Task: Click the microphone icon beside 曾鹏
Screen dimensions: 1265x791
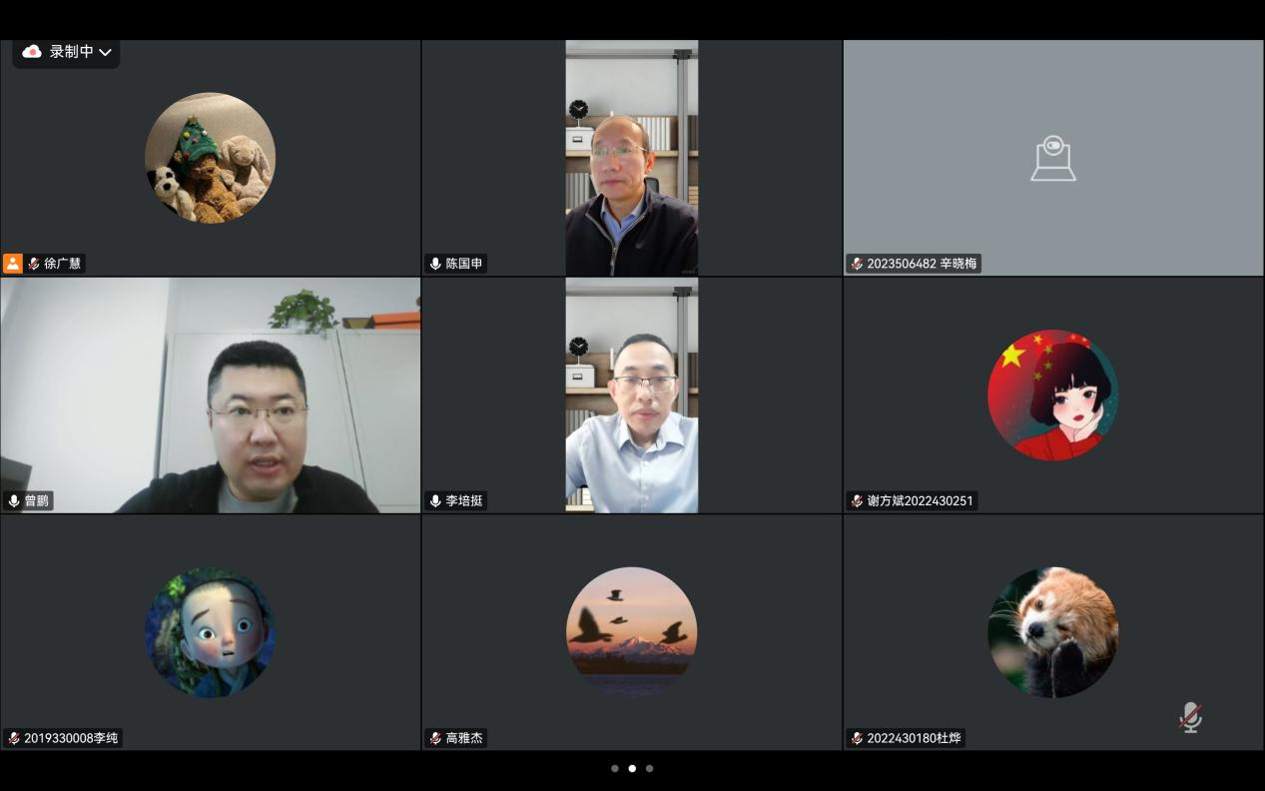Action: pos(14,501)
